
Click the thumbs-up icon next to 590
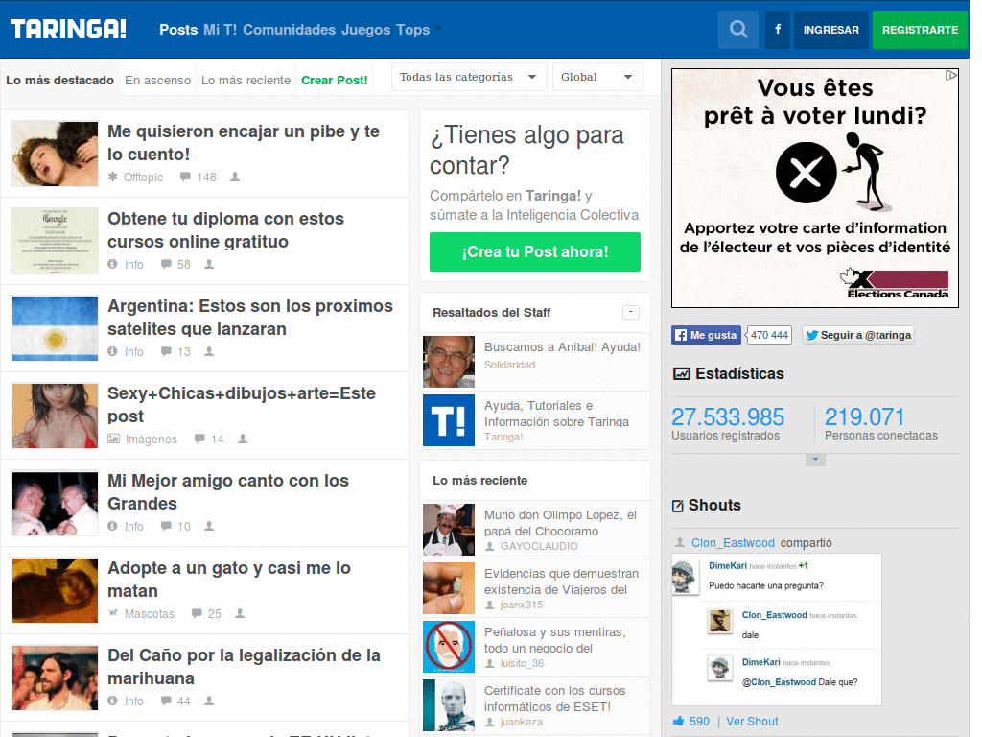click(x=678, y=721)
